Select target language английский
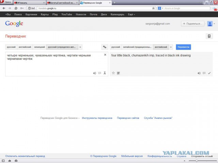The height and width of the screenshot is (163, 218). click(161, 47)
